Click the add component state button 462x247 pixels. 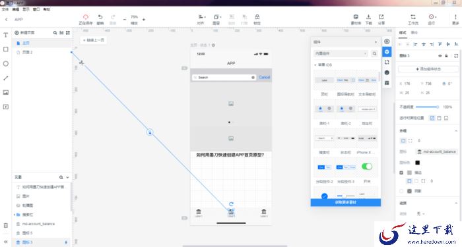[x=428, y=69]
